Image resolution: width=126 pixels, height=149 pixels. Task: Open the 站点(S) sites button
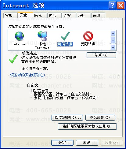coord(101,55)
